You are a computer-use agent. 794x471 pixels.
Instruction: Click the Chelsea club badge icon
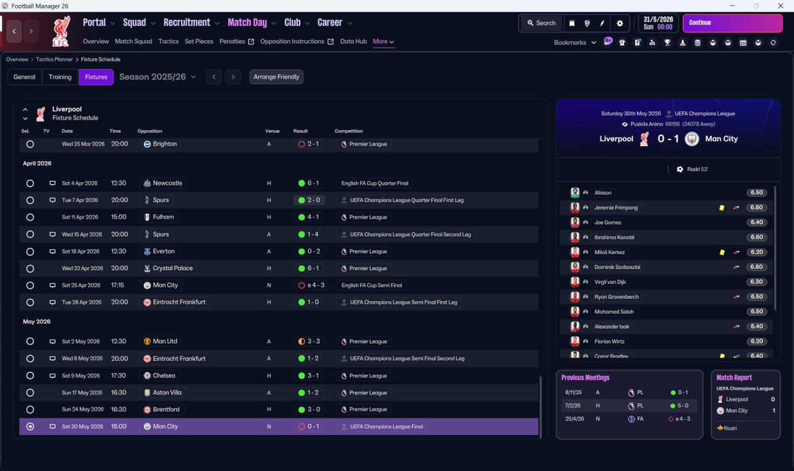[x=147, y=376]
